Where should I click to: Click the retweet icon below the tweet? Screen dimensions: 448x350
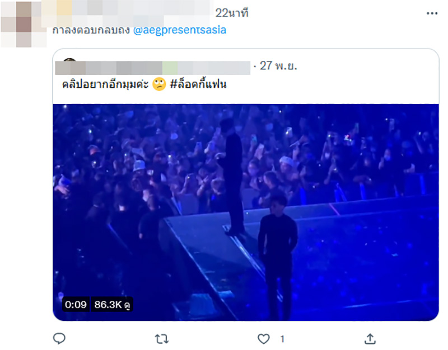click(x=161, y=338)
